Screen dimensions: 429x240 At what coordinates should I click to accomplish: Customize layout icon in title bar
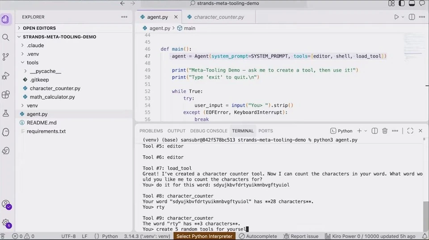coord(391,3)
